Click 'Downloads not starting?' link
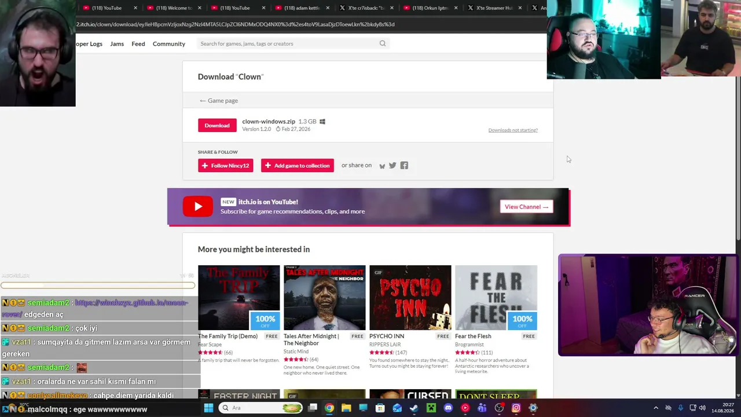Screen dimensions: 741x417 [513, 130]
